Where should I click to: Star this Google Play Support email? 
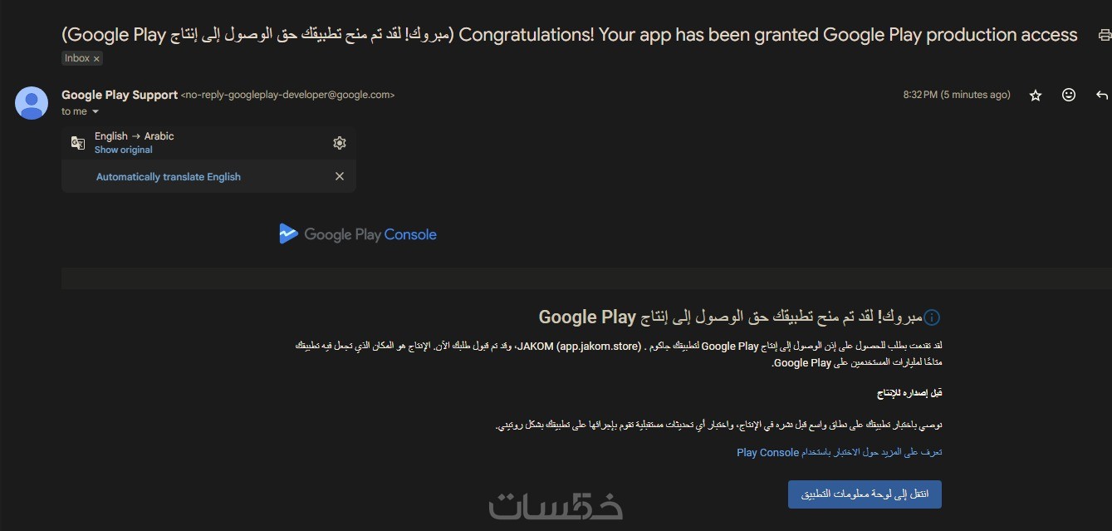pos(1036,96)
